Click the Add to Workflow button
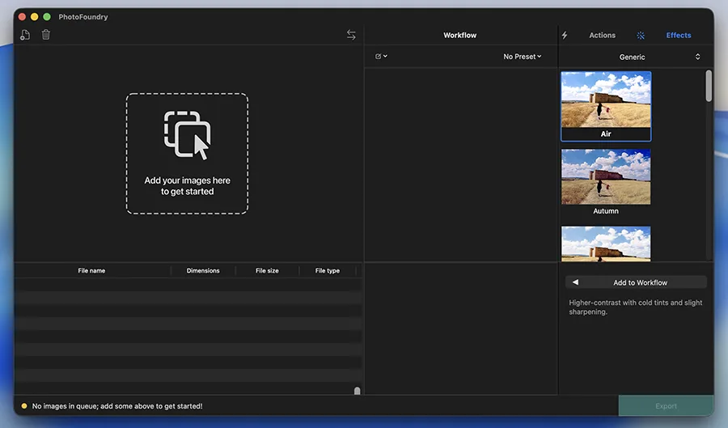 [636, 282]
